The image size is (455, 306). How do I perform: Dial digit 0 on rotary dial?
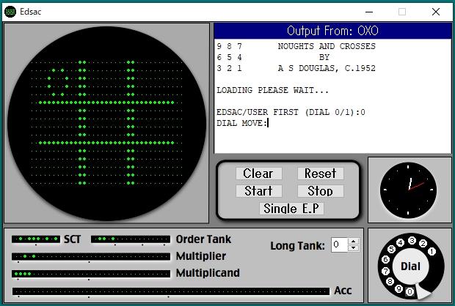click(x=409, y=291)
